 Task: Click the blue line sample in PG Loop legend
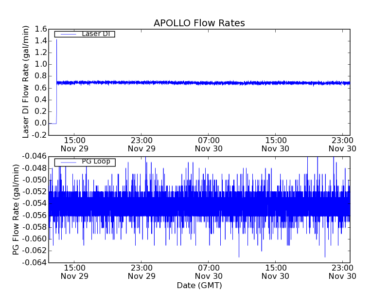(x=67, y=162)
